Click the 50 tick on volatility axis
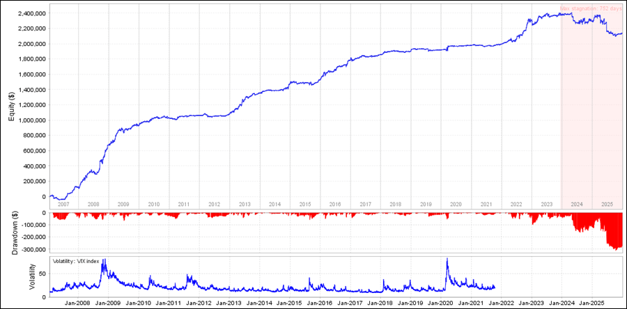627x309 pixels. (x=40, y=274)
